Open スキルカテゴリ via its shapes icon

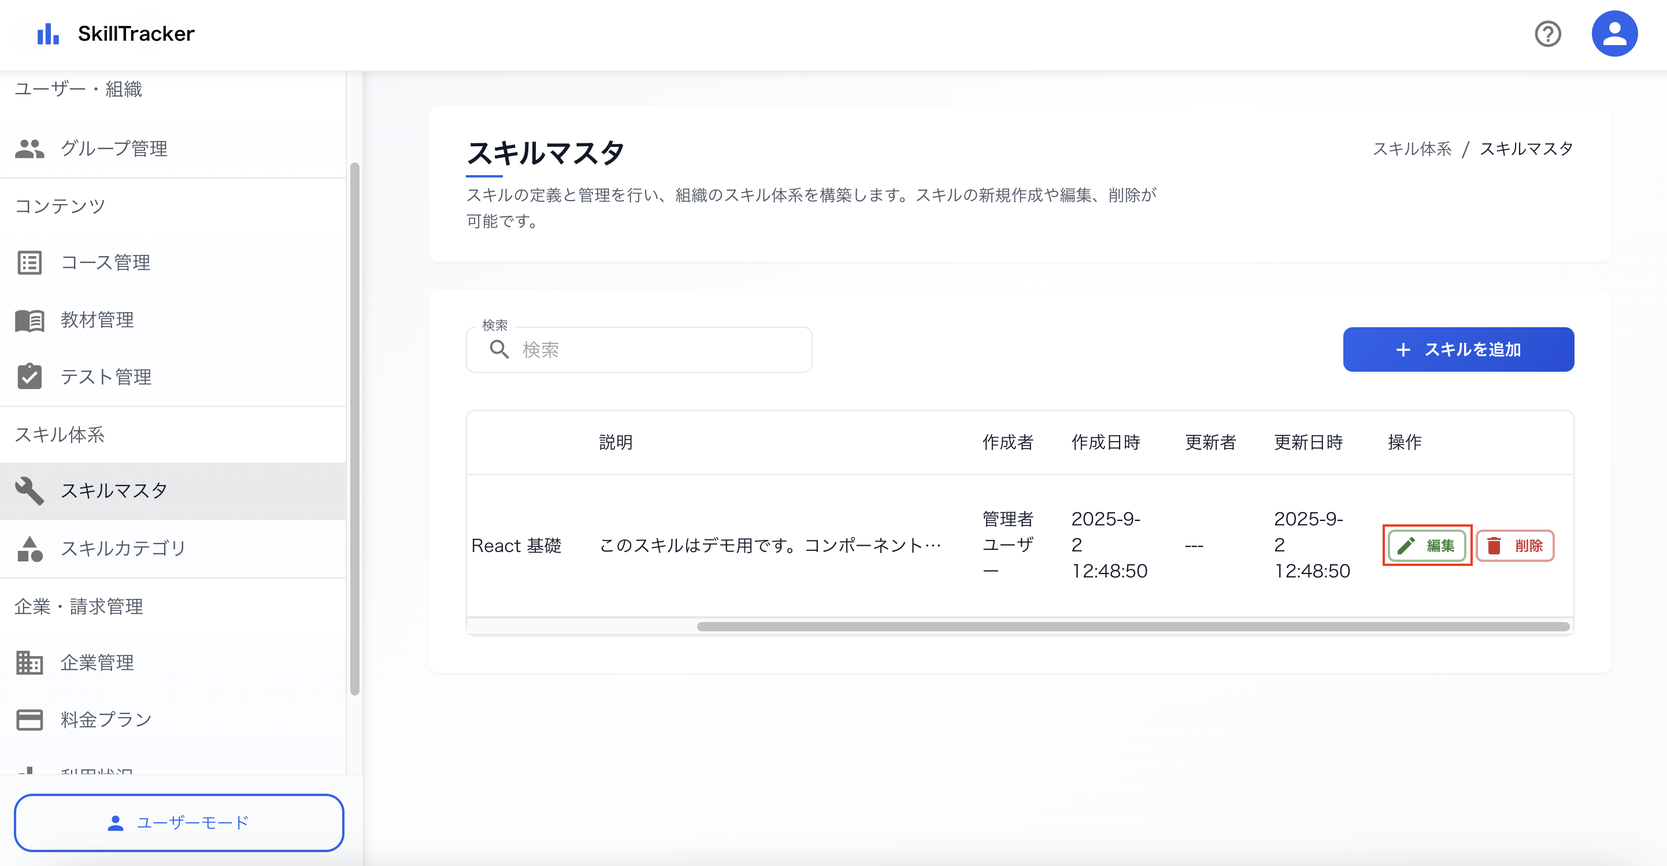[29, 548]
